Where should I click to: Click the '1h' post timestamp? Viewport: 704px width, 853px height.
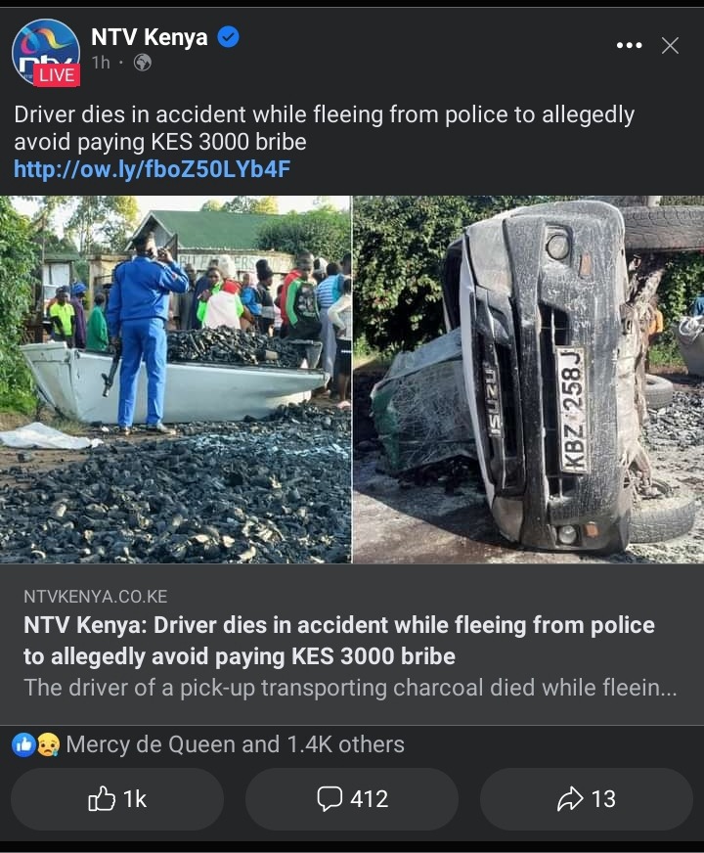tap(101, 64)
